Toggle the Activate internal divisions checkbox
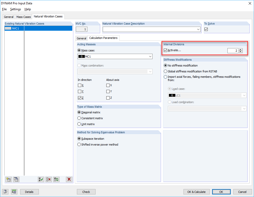This screenshot has height=197, width=254. 165,50
